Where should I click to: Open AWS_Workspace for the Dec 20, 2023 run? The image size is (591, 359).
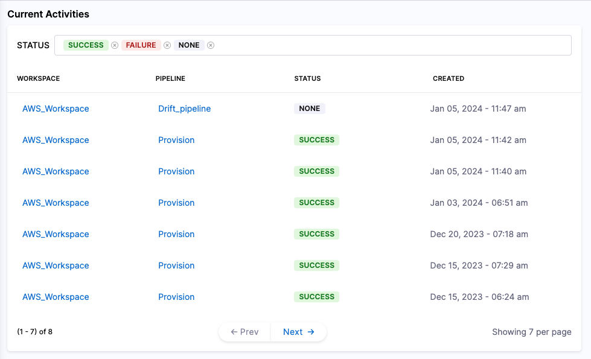tap(56, 234)
